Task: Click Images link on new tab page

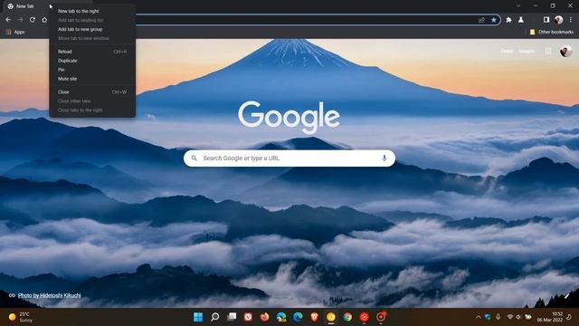Action: (x=527, y=52)
